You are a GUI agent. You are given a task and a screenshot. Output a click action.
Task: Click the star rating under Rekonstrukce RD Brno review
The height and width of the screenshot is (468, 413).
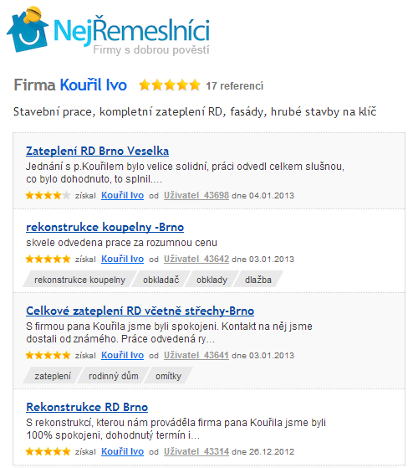[x=48, y=451]
